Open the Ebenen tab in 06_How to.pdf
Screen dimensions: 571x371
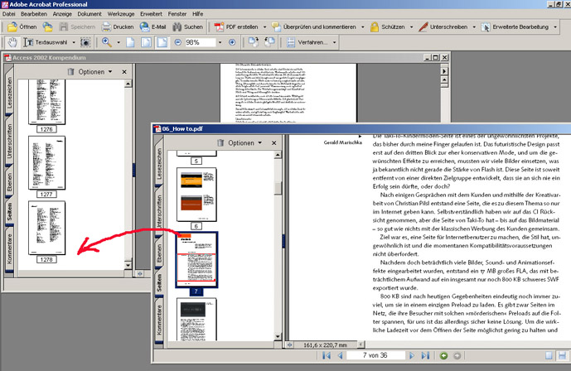tap(159, 253)
